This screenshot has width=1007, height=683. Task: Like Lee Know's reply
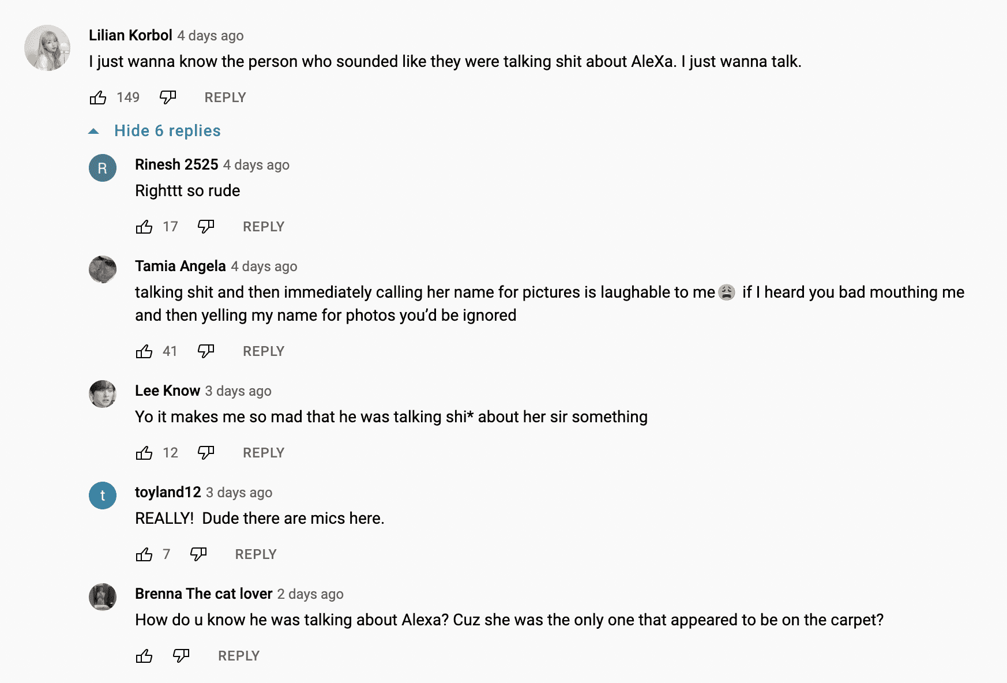click(144, 453)
